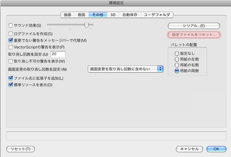Click the シリアル... button
This screenshot has width=231, height=157.
point(194,26)
